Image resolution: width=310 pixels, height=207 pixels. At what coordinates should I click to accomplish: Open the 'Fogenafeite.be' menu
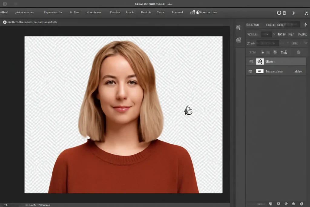pyautogui.click(x=53, y=12)
